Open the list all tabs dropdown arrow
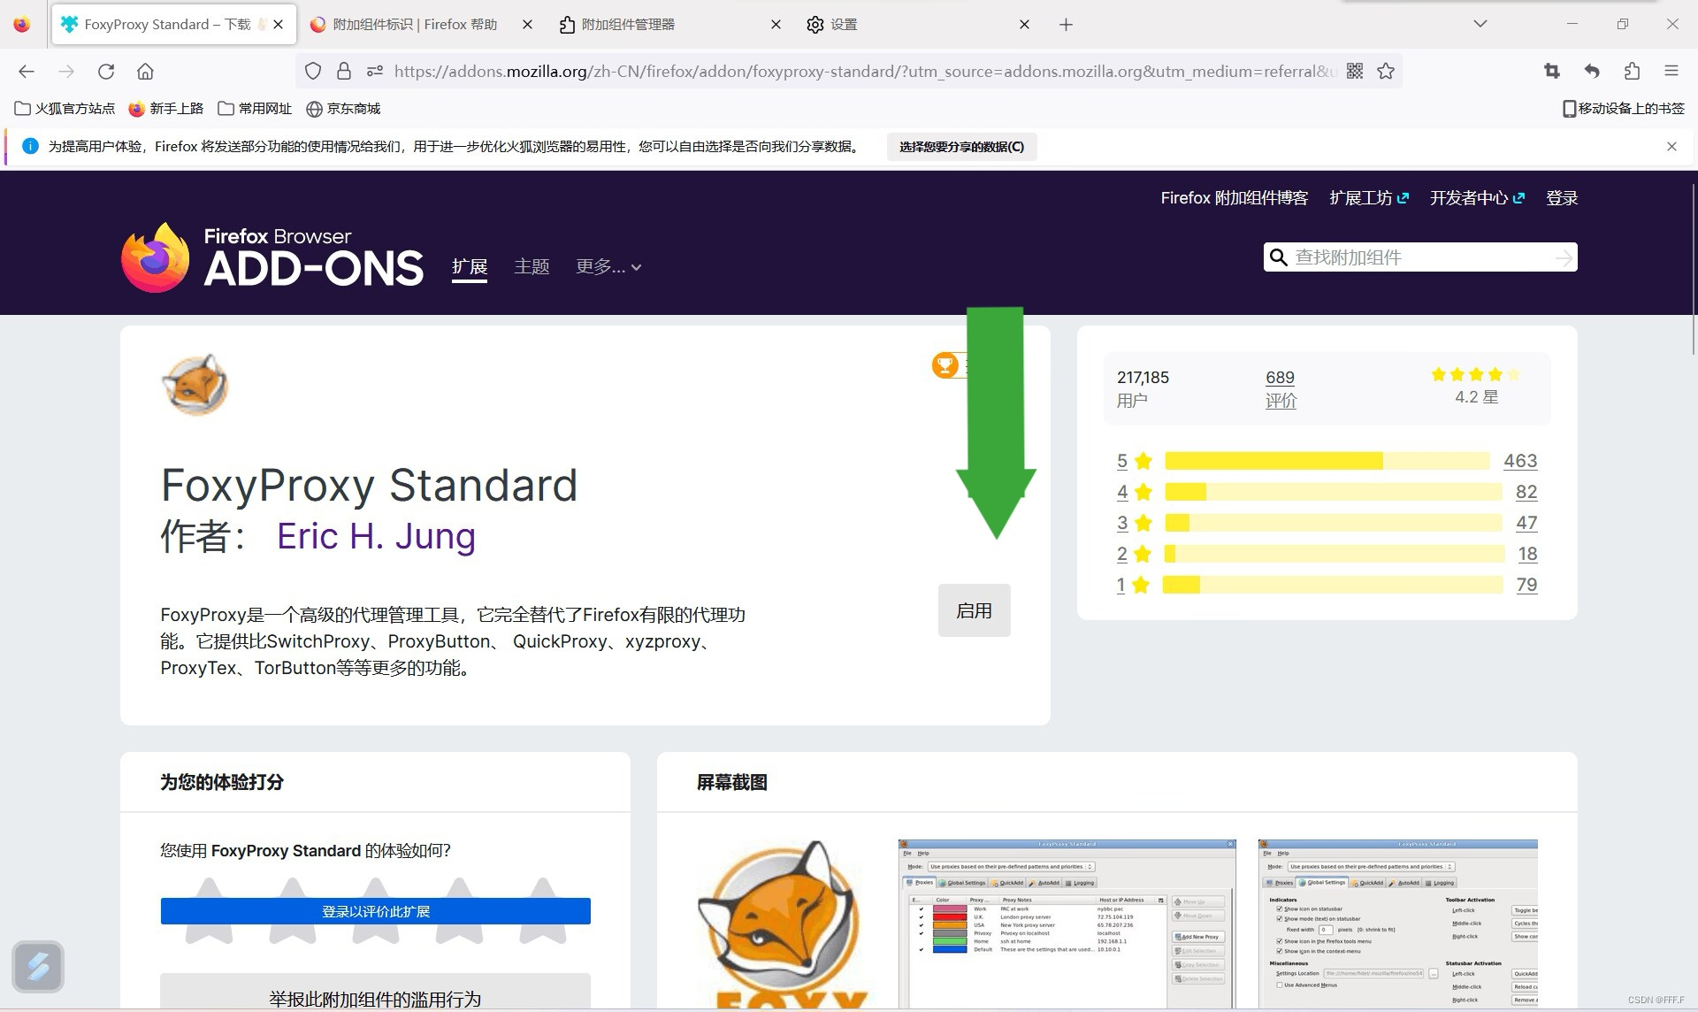 point(1480,24)
